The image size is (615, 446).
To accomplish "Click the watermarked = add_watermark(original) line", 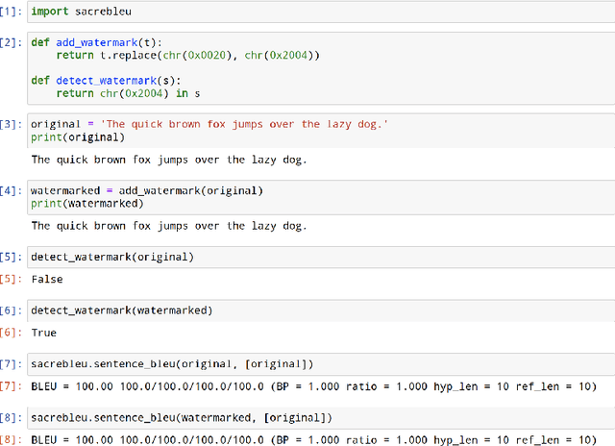I will click(x=146, y=190).
